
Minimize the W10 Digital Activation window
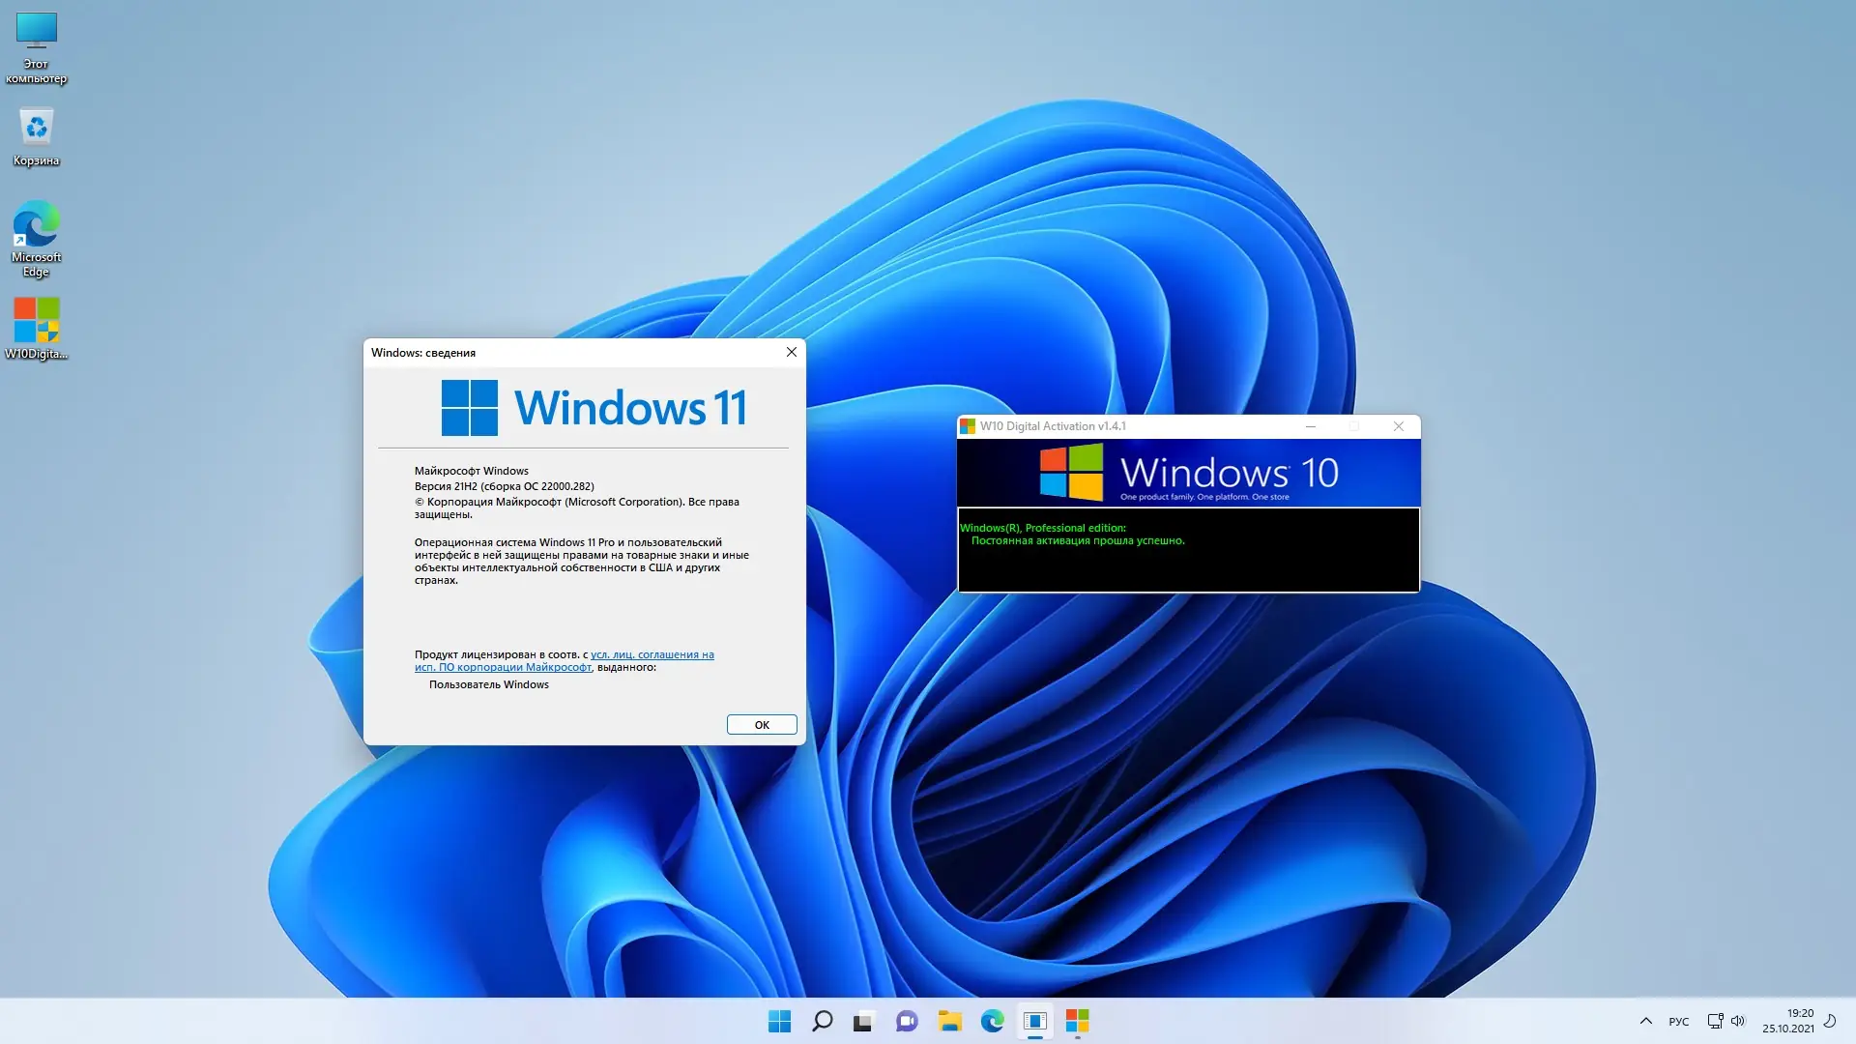click(1311, 426)
